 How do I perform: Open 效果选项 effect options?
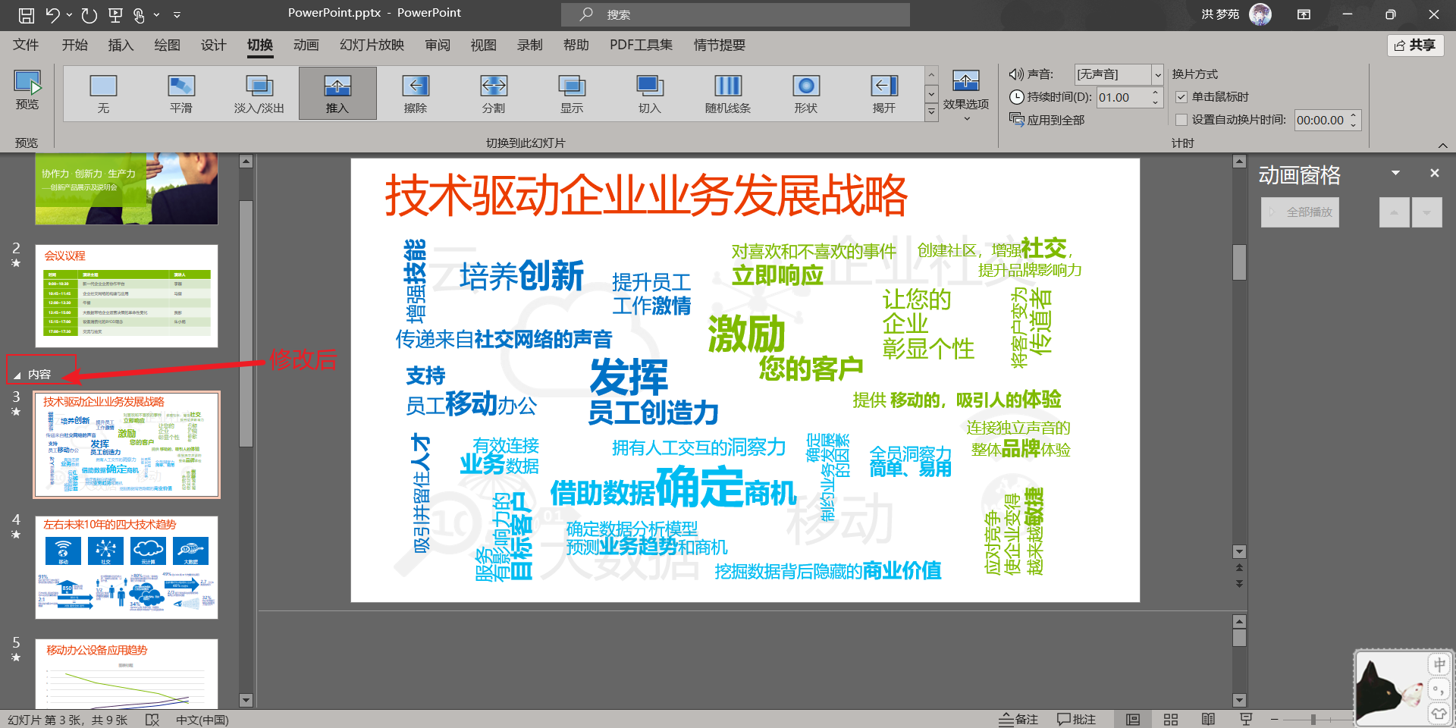pos(966,95)
